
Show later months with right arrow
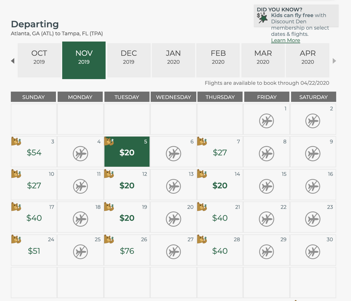(334, 61)
